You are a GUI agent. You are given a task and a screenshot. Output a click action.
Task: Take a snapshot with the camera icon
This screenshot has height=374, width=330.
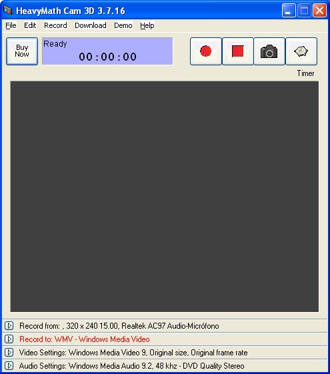(x=269, y=51)
